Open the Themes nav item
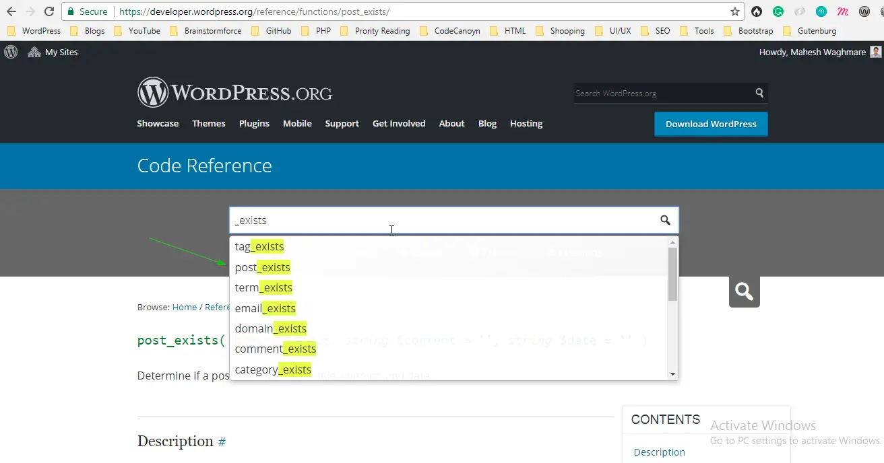884x463 pixels. click(x=209, y=123)
